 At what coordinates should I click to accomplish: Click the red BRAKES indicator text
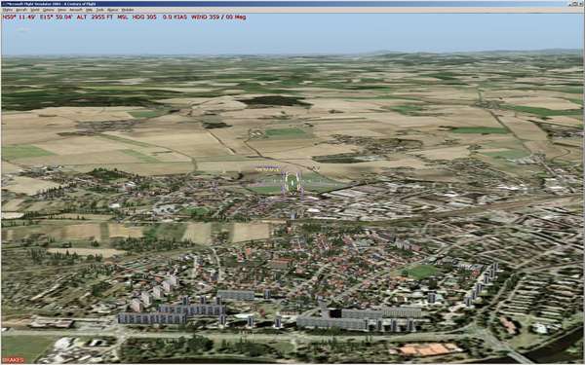[14, 360]
